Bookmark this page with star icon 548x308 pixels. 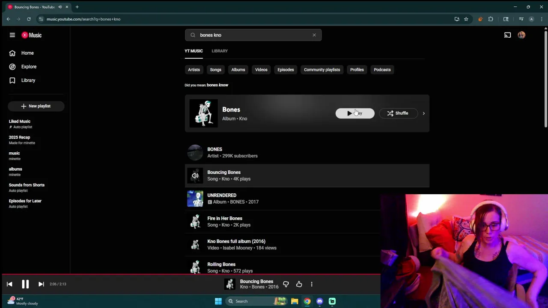click(466, 19)
